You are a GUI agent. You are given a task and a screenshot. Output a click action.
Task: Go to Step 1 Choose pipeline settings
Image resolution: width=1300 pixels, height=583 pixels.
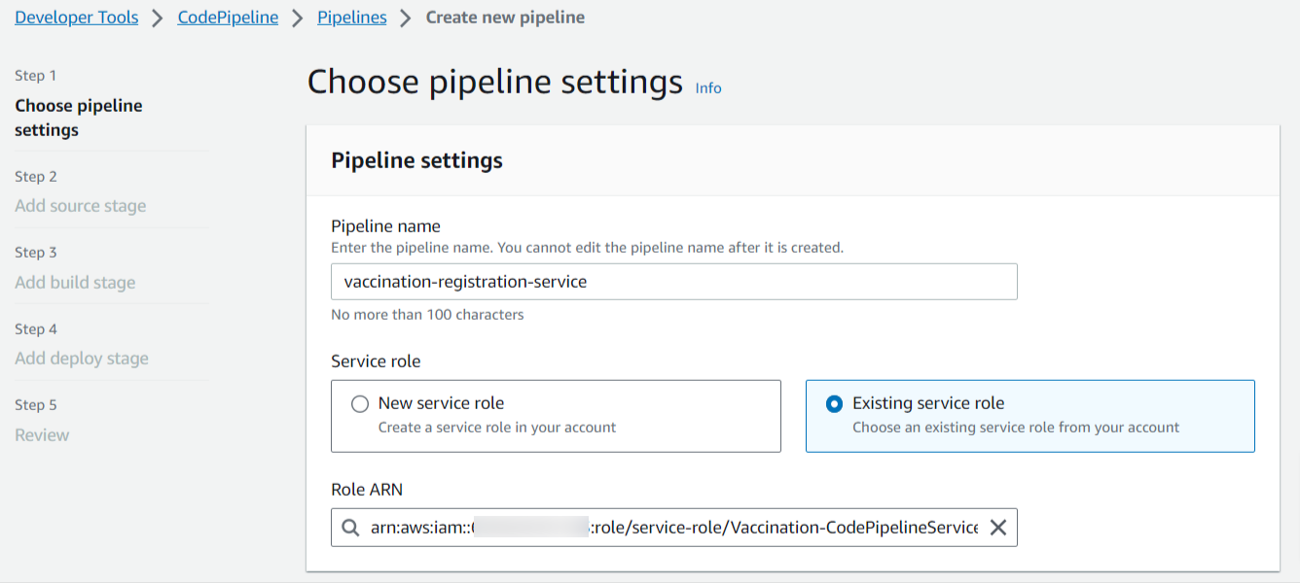click(x=78, y=118)
